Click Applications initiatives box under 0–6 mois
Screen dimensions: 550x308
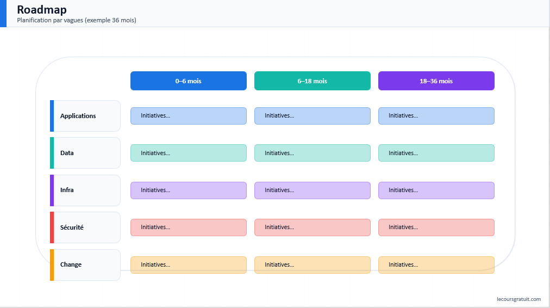coord(188,116)
